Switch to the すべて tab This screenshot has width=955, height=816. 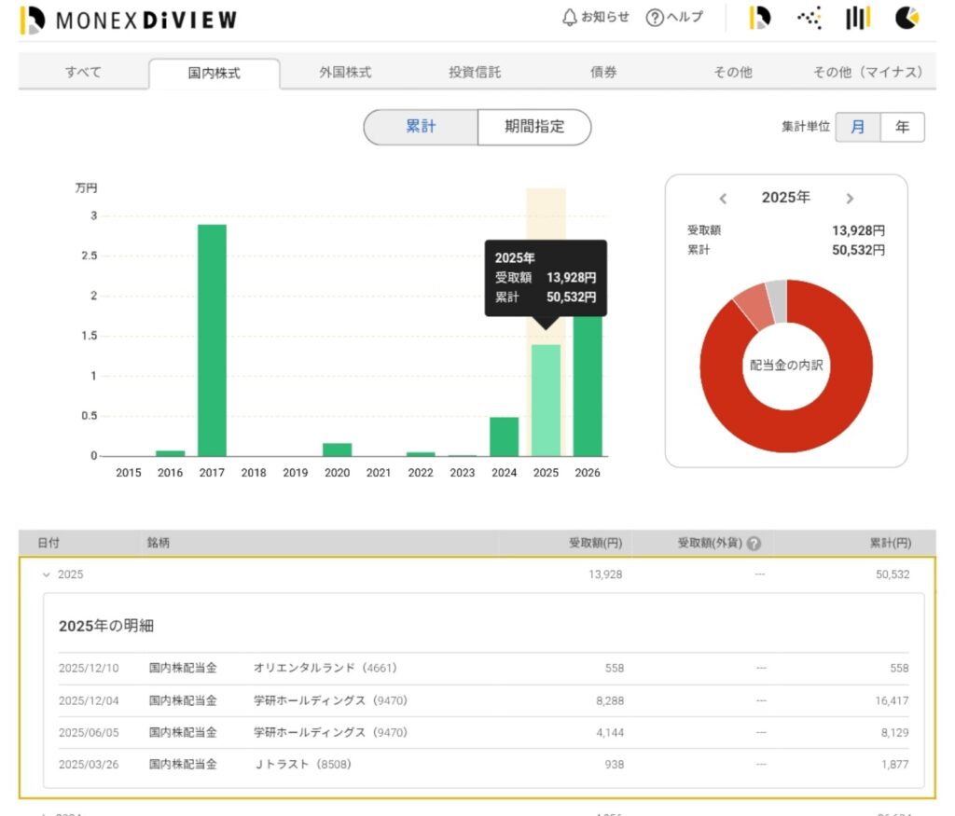[83, 73]
